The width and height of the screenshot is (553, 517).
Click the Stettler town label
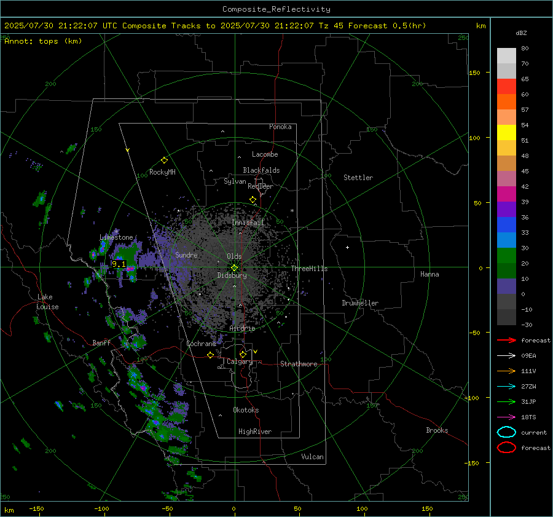(x=358, y=178)
